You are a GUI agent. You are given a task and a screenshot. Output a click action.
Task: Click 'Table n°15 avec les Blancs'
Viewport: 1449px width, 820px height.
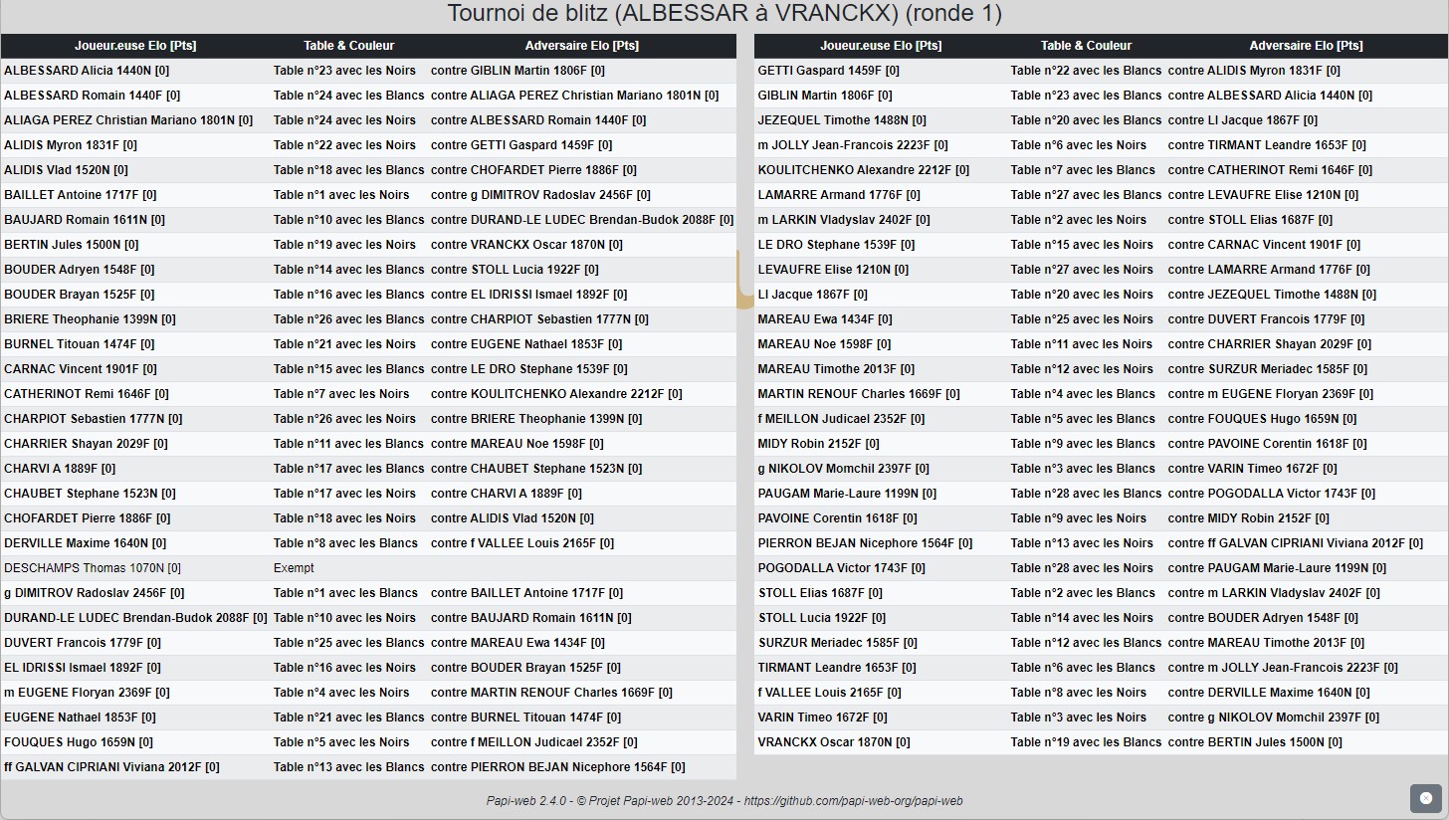pyautogui.click(x=348, y=369)
